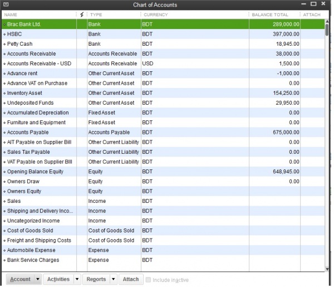The height and width of the screenshot is (287, 334).
Task: Open the Activities dropdown arrow
Action: [77, 279]
